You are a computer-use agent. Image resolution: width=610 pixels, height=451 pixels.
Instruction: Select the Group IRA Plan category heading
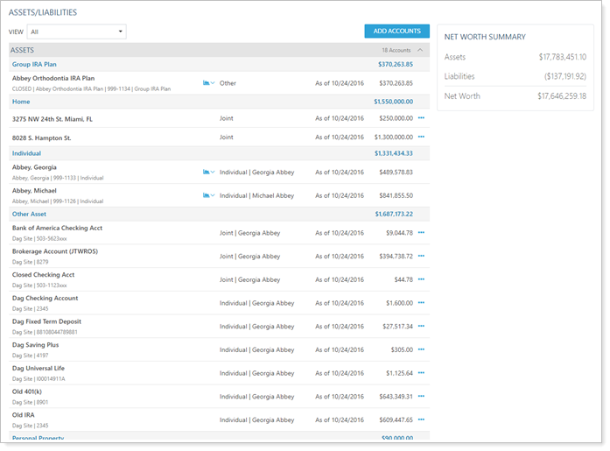pyautogui.click(x=34, y=64)
